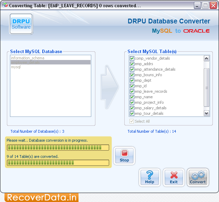Click '9 of 14 Table(s) are converted'
The width and height of the screenshot is (219, 202).
[33, 156]
